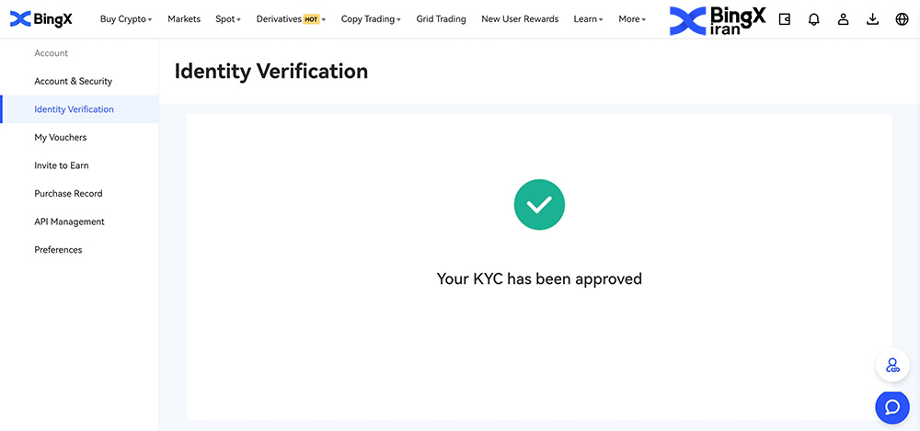Expand the Derivatives dropdown menu

click(291, 19)
